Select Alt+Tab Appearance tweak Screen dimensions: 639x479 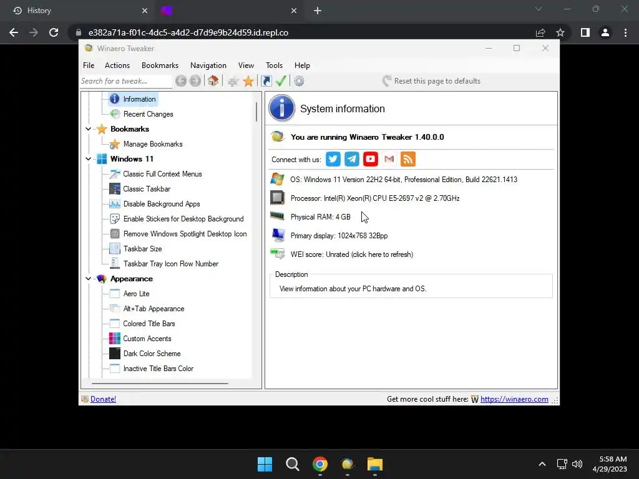click(x=154, y=309)
